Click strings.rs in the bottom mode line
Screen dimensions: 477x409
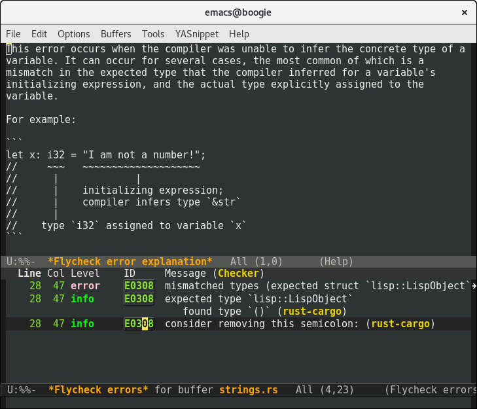click(x=248, y=390)
